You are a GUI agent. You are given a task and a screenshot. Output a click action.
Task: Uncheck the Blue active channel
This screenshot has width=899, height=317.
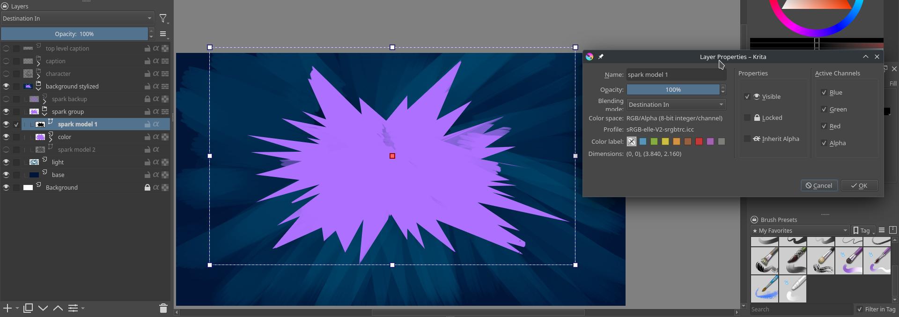824,93
